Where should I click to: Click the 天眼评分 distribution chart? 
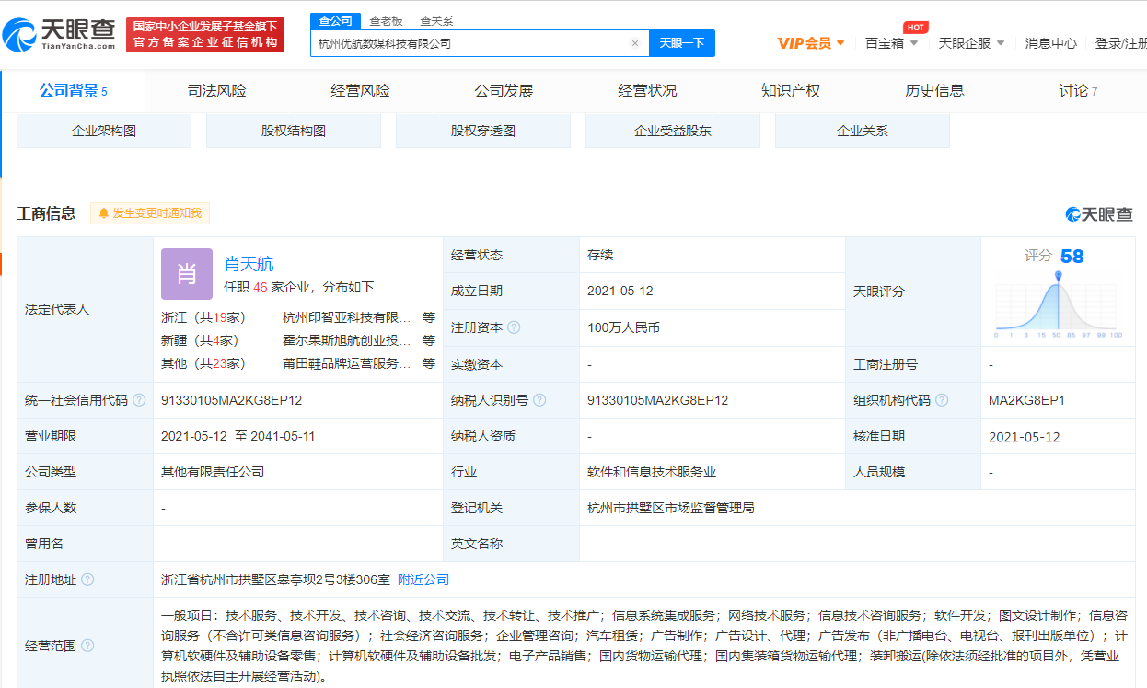[1059, 305]
